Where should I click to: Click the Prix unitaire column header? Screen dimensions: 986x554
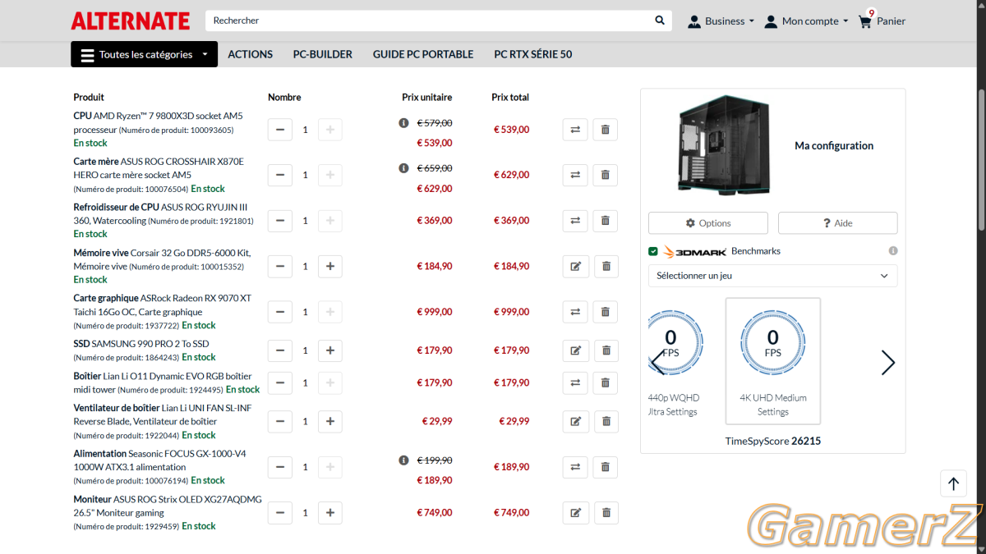(x=426, y=97)
